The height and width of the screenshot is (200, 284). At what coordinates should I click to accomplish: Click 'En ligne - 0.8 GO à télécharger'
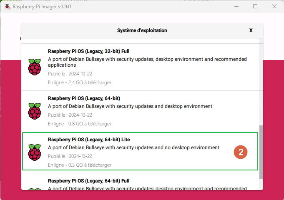pos(80,124)
